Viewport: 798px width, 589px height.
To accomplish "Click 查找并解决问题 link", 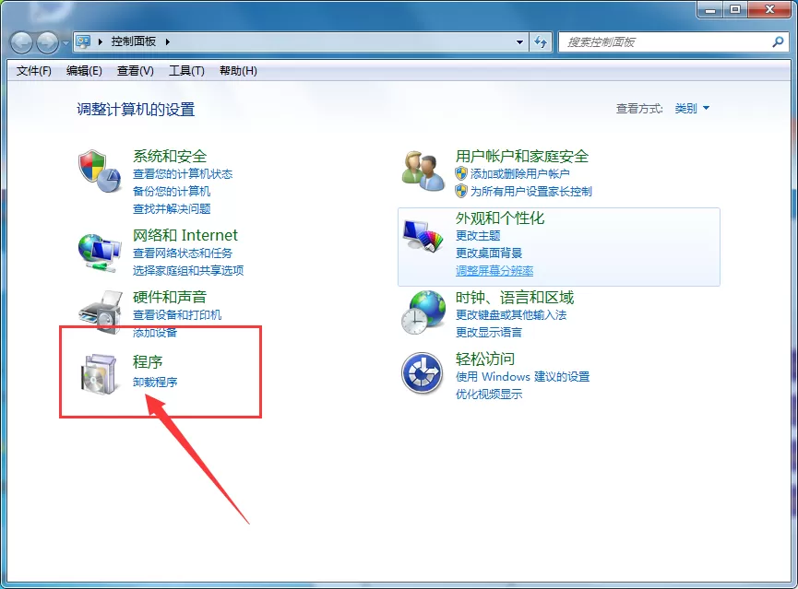I will pos(172,208).
